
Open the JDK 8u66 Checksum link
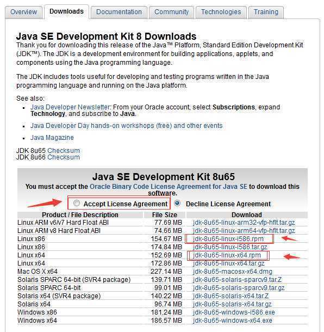tap(64, 157)
